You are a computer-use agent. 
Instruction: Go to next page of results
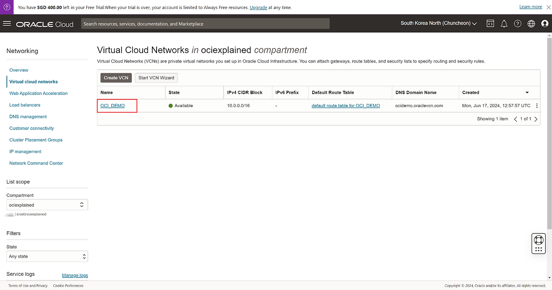point(536,119)
